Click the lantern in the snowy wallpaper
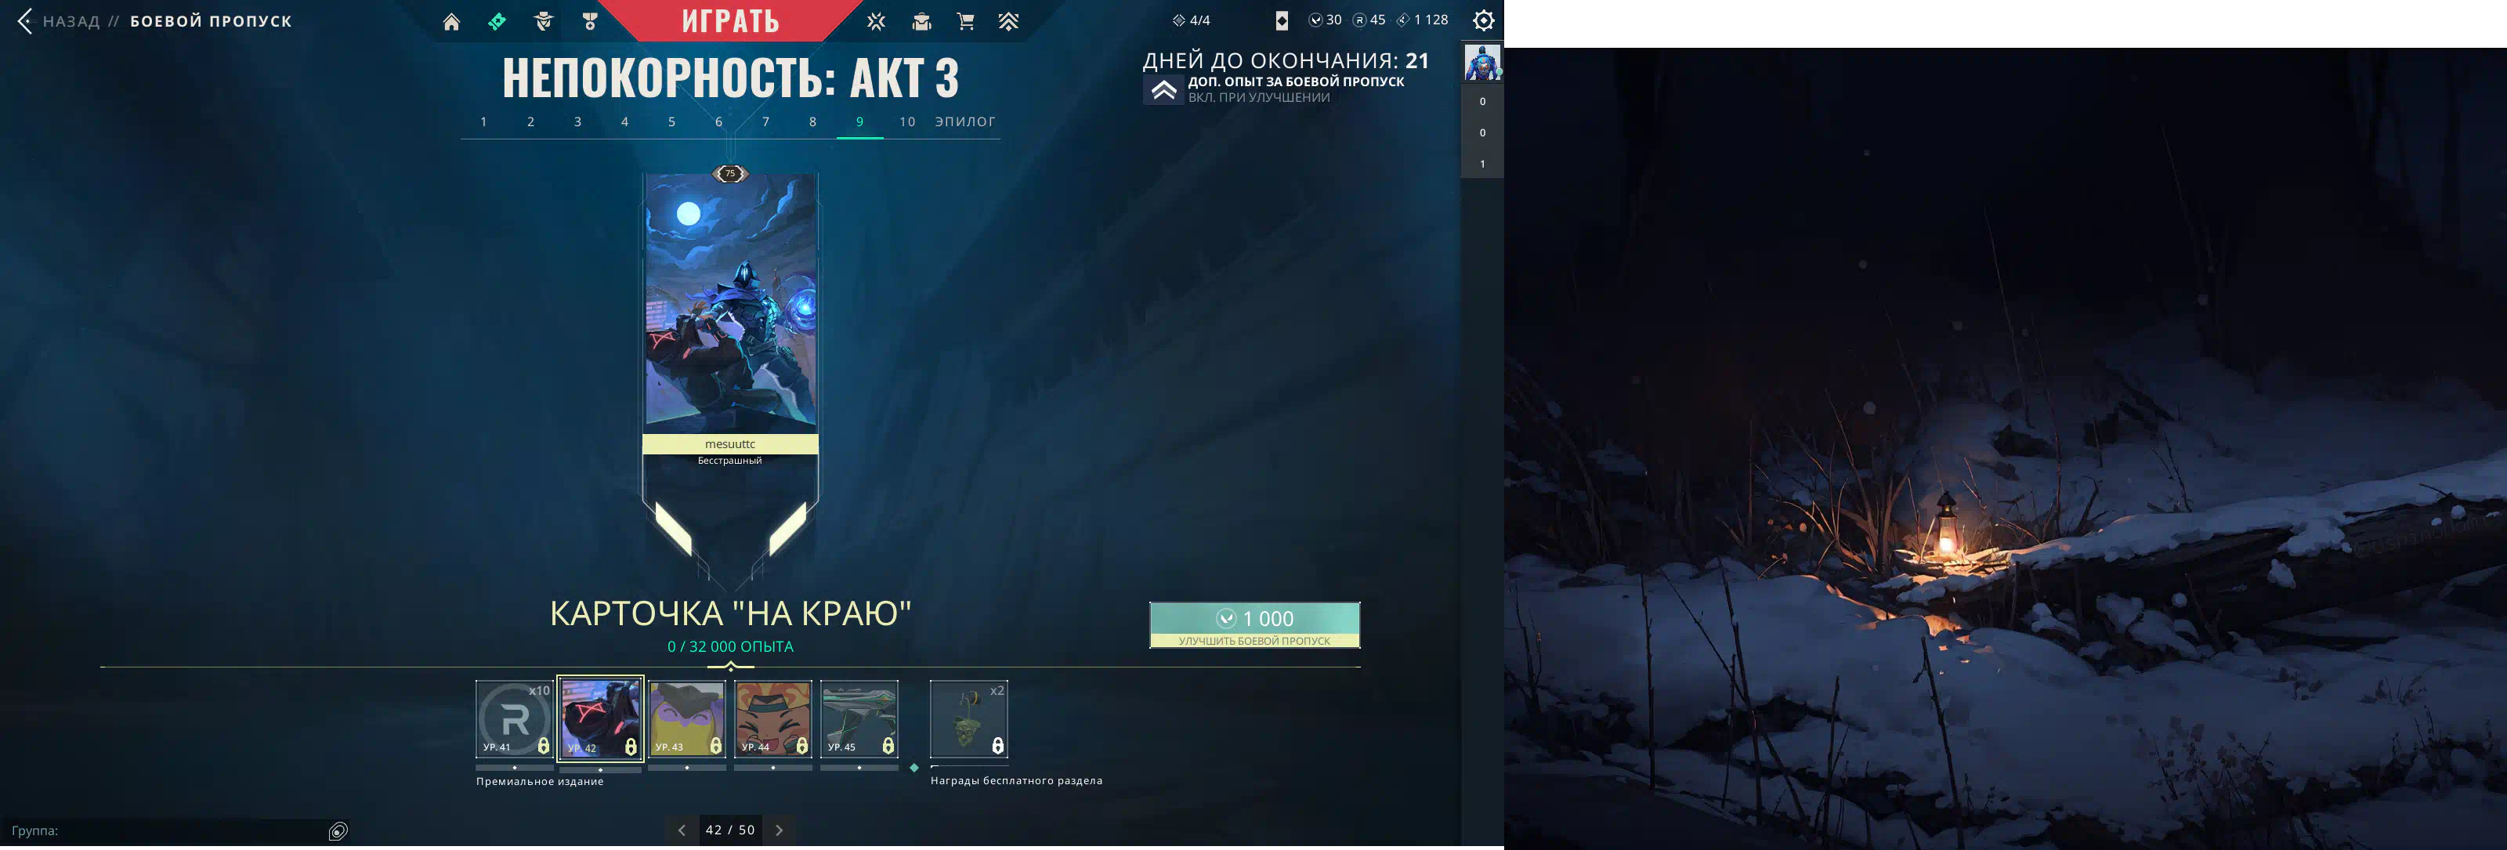Screen dimensions: 2507x850 point(1945,524)
